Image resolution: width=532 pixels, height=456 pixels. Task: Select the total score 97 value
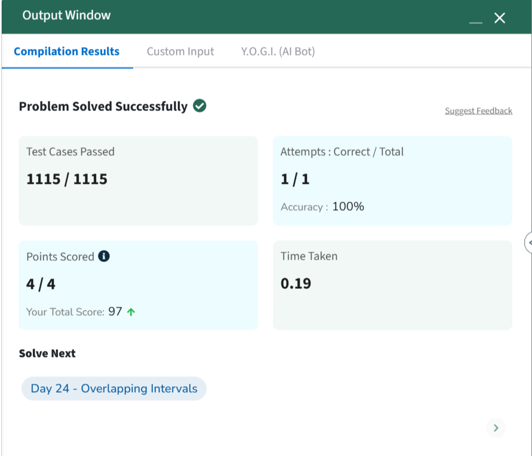coord(115,312)
